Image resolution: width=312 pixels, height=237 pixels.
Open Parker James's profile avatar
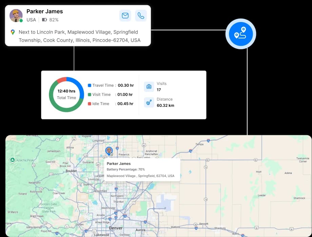(x=16, y=16)
